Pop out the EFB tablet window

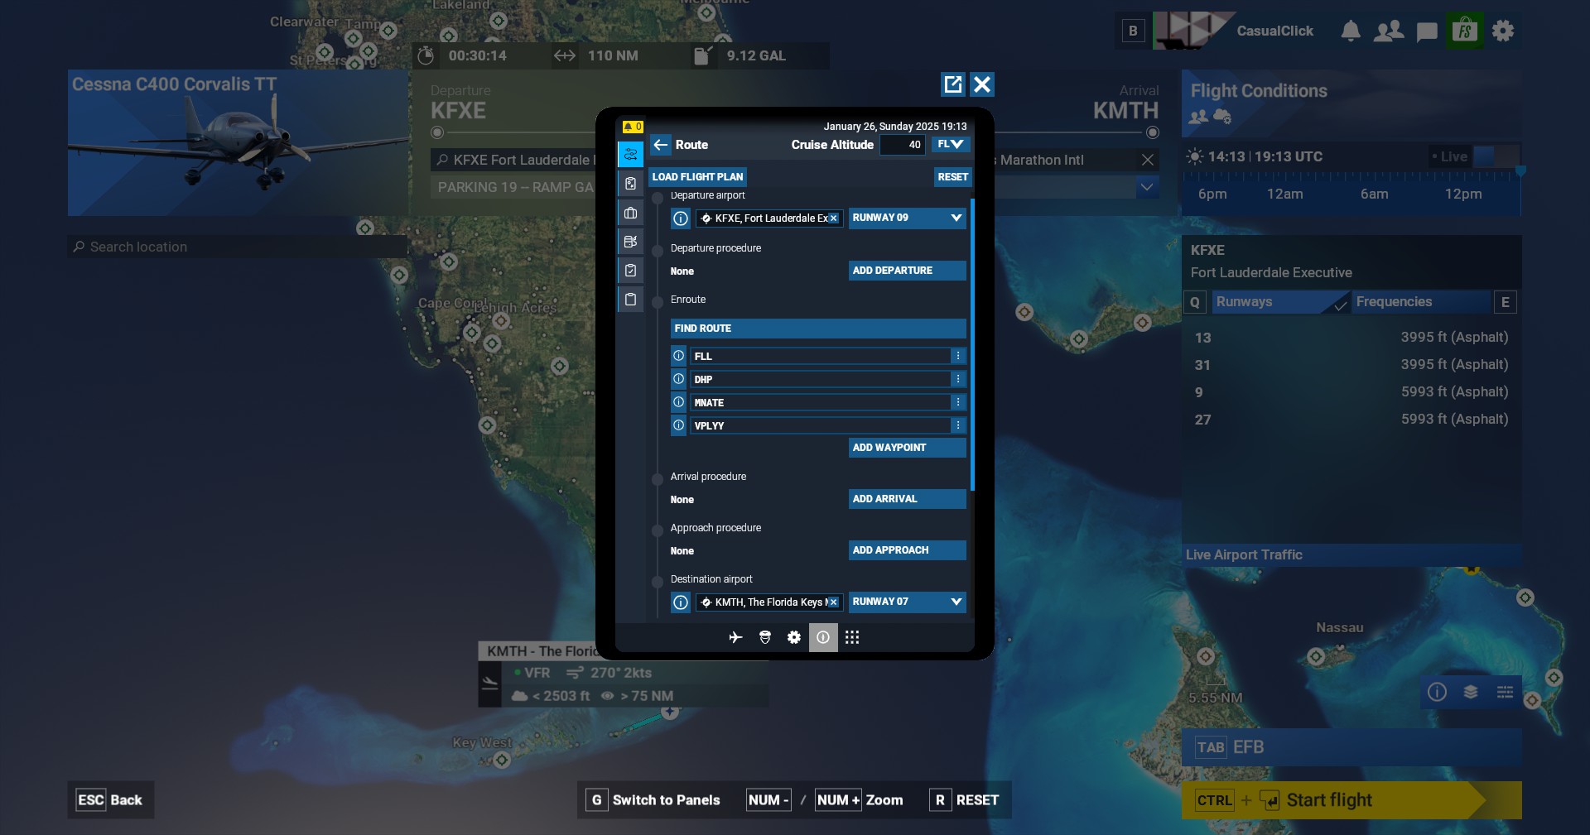point(952,84)
